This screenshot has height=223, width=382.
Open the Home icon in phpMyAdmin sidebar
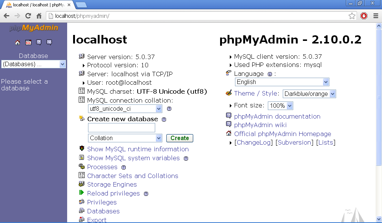18,42
